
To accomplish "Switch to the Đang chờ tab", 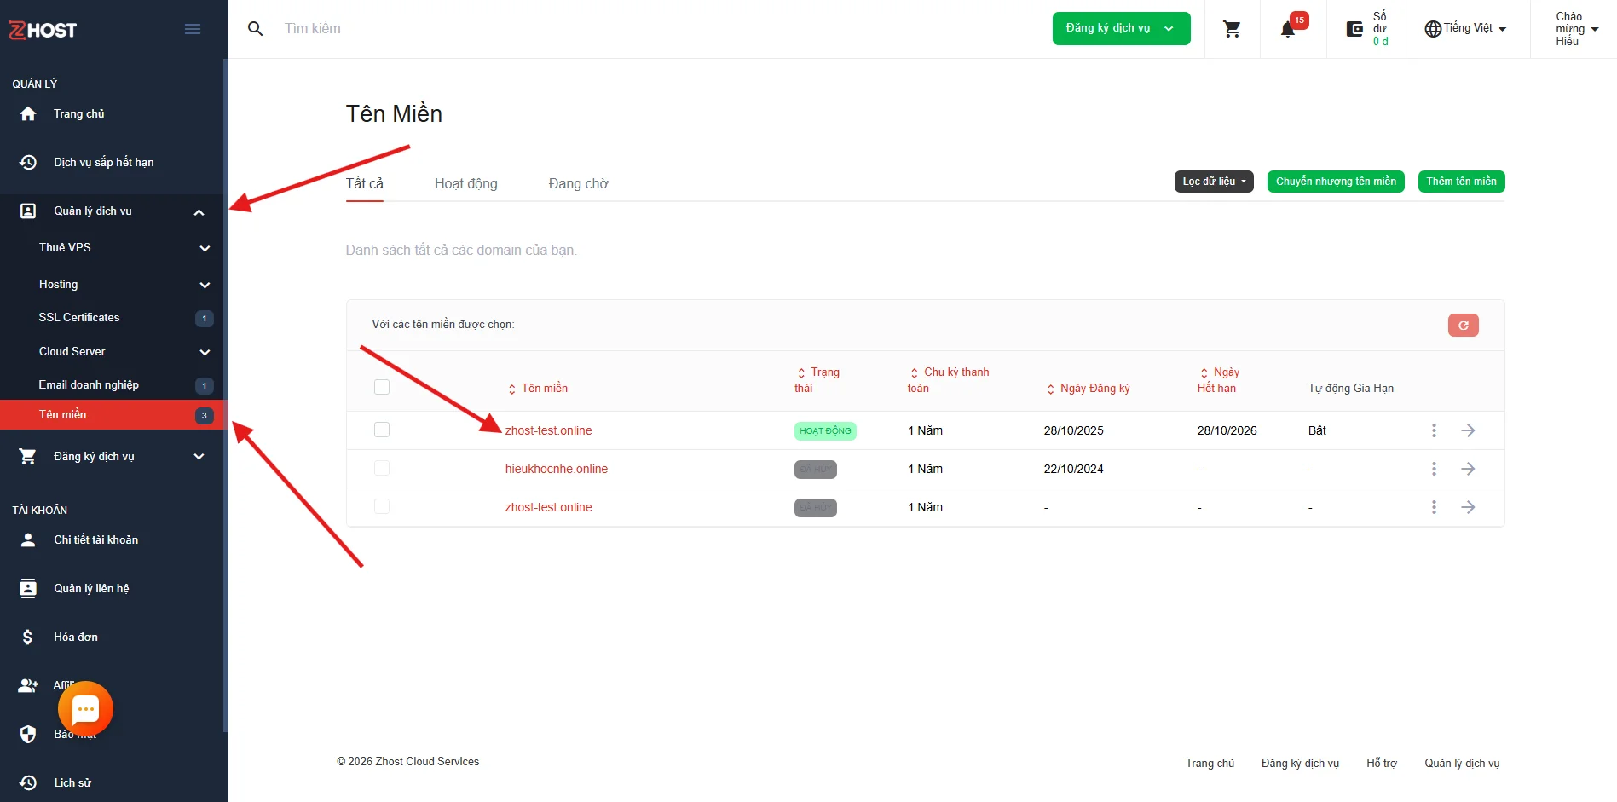I will [579, 183].
